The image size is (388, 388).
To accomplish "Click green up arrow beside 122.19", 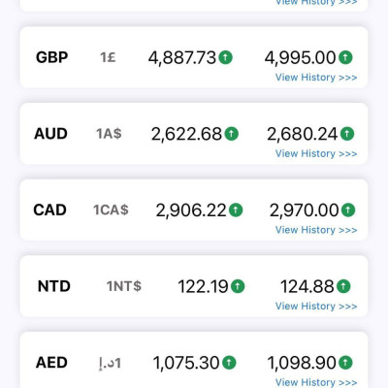I will [x=238, y=286].
